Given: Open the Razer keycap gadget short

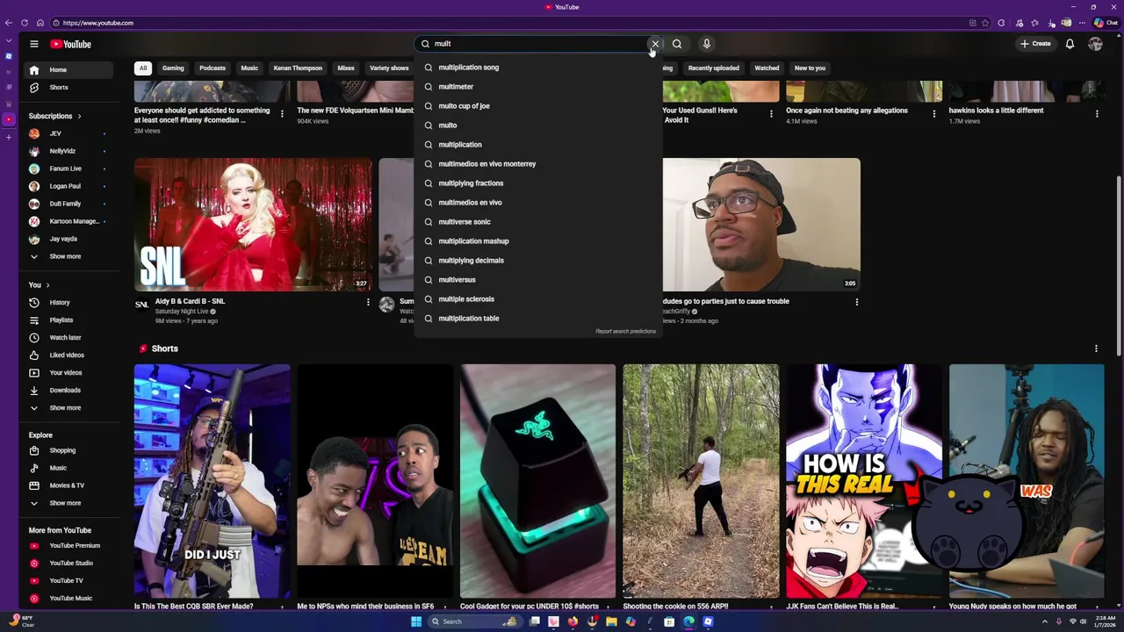Looking at the screenshot, I should (x=537, y=481).
